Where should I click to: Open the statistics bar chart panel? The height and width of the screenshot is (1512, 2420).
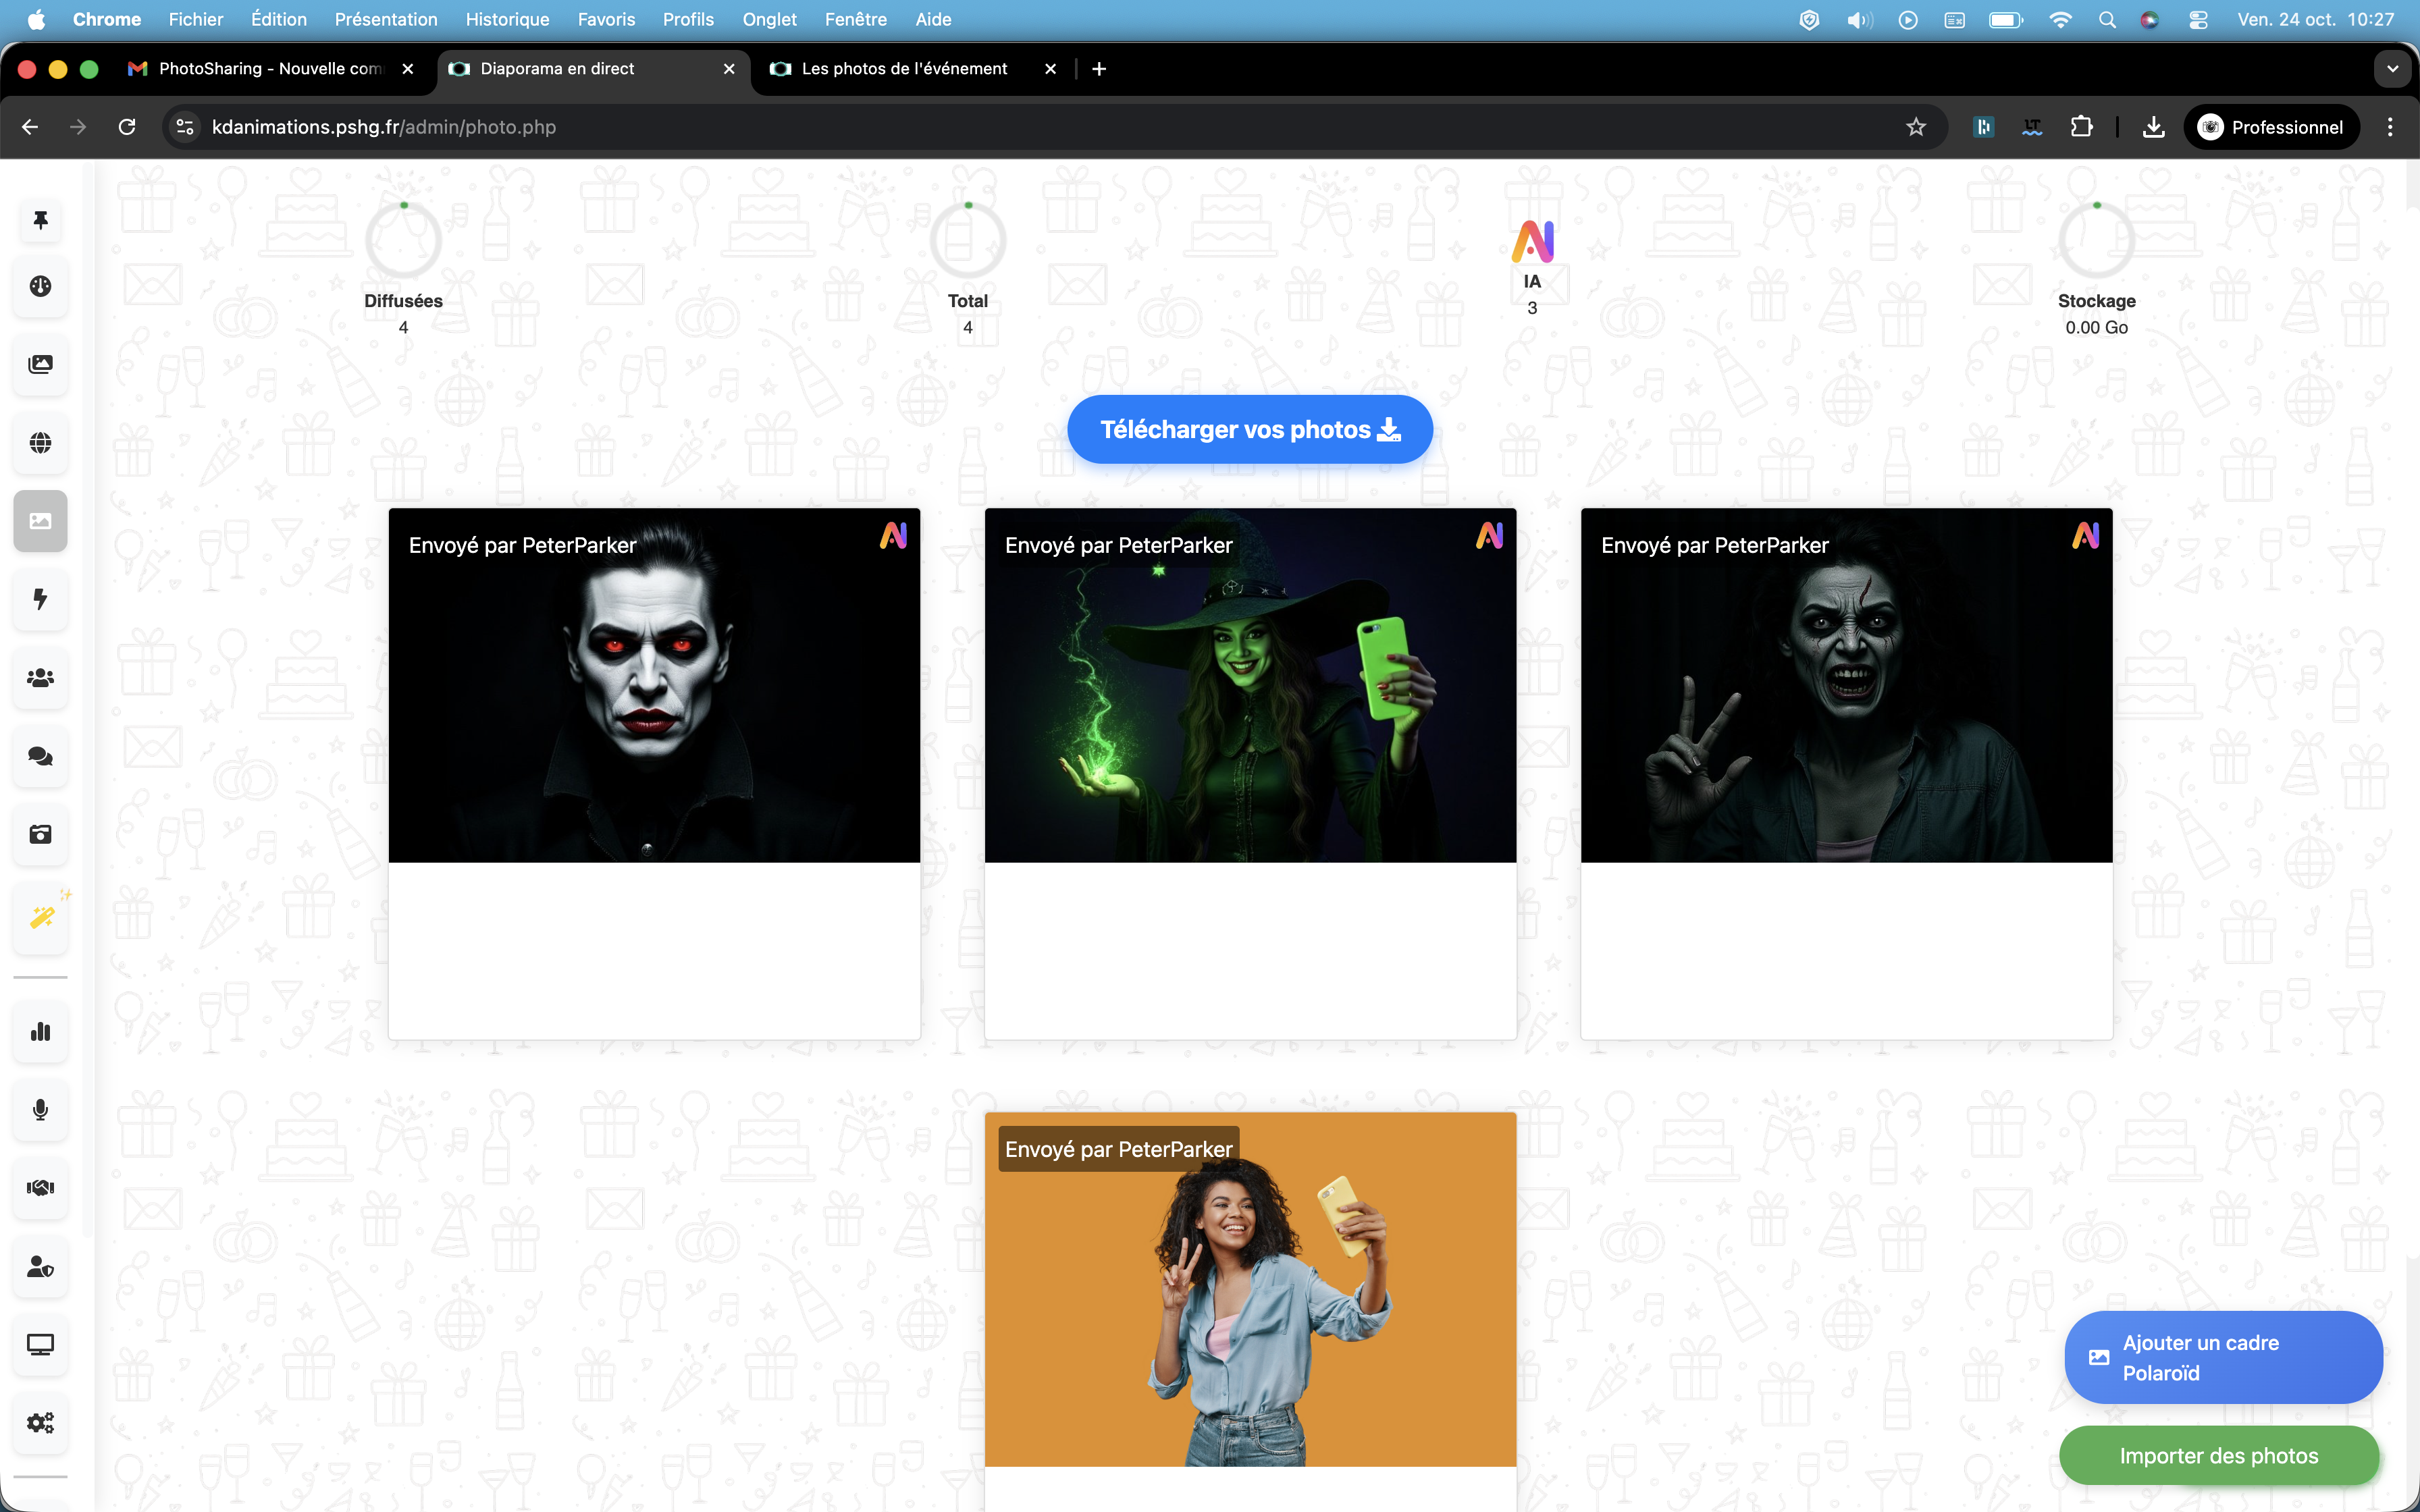coord(40,1031)
